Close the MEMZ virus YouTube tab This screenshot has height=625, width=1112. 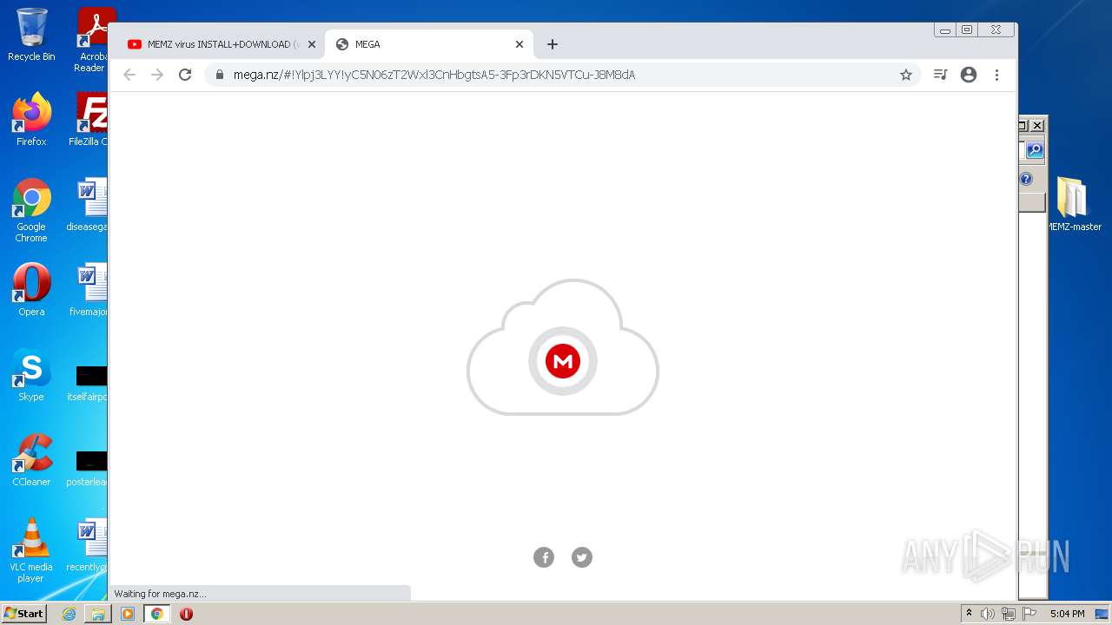click(311, 44)
